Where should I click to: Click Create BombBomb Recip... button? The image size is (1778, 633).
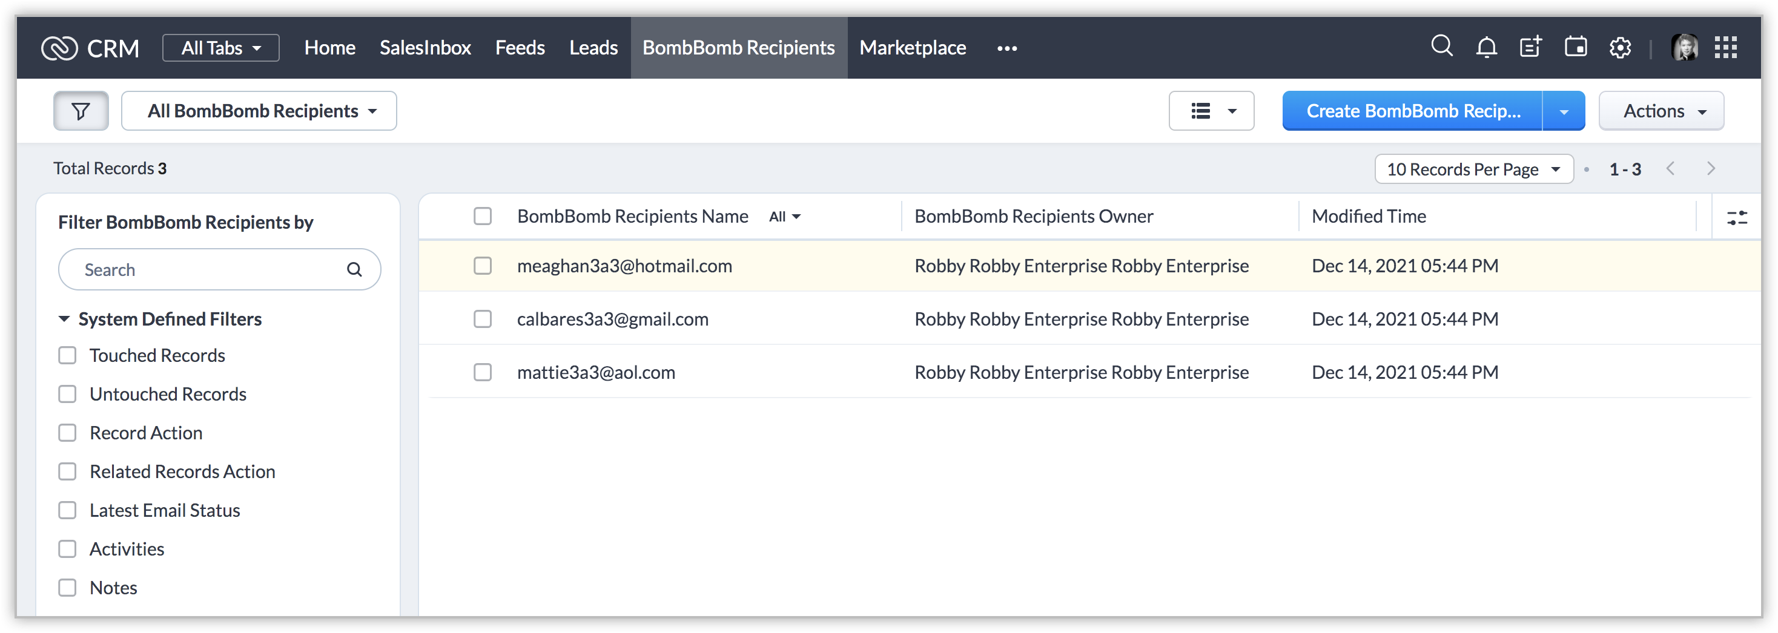[x=1413, y=111]
